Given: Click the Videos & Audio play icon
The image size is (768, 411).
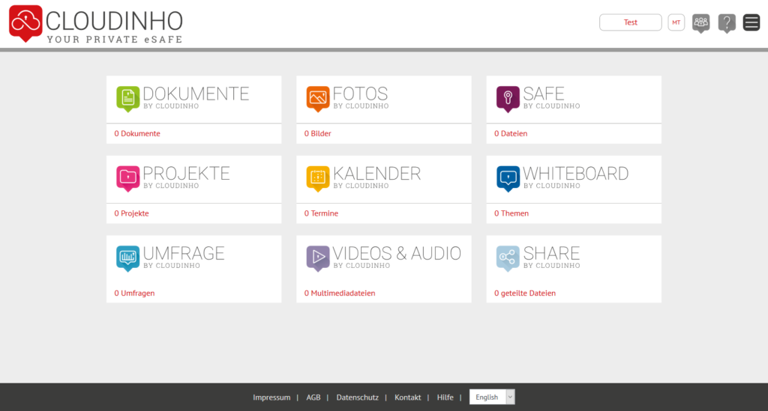Looking at the screenshot, I should click(318, 258).
